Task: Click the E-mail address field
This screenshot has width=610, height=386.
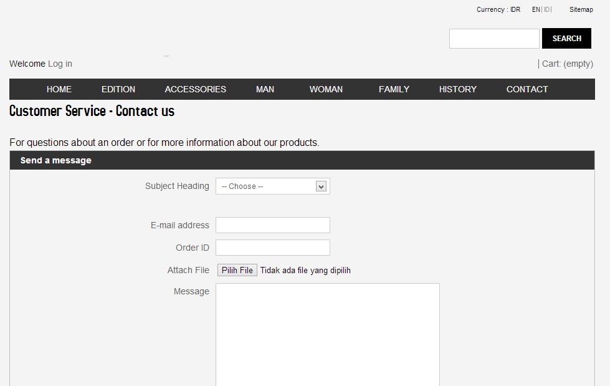Action: [x=272, y=225]
